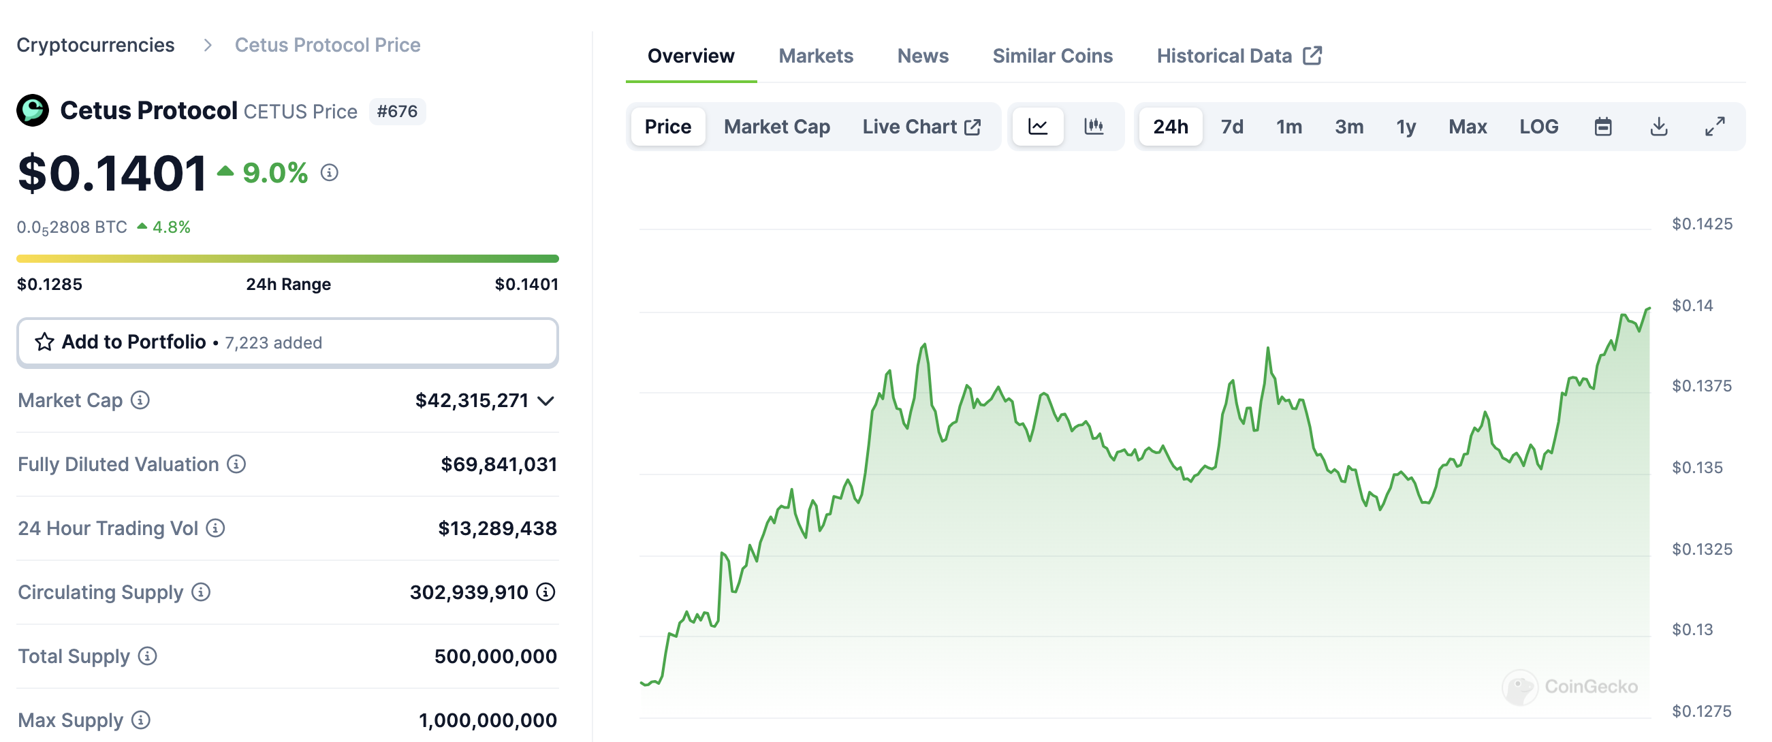Toggle LOG scale on the chart
The width and height of the screenshot is (1772, 742).
click(x=1538, y=127)
